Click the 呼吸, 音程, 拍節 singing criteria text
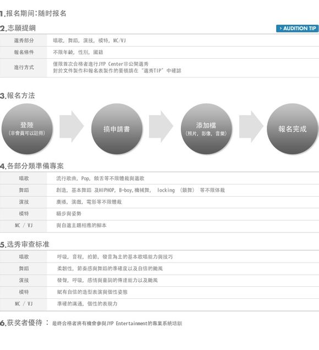 point(115,257)
